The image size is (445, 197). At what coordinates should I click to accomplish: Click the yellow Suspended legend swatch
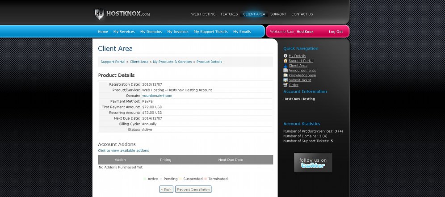click(181, 179)
